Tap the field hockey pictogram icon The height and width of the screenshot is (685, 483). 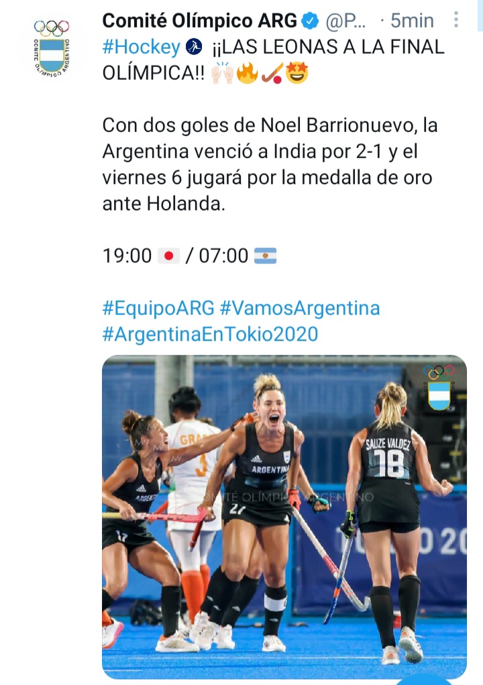point(194,47)
